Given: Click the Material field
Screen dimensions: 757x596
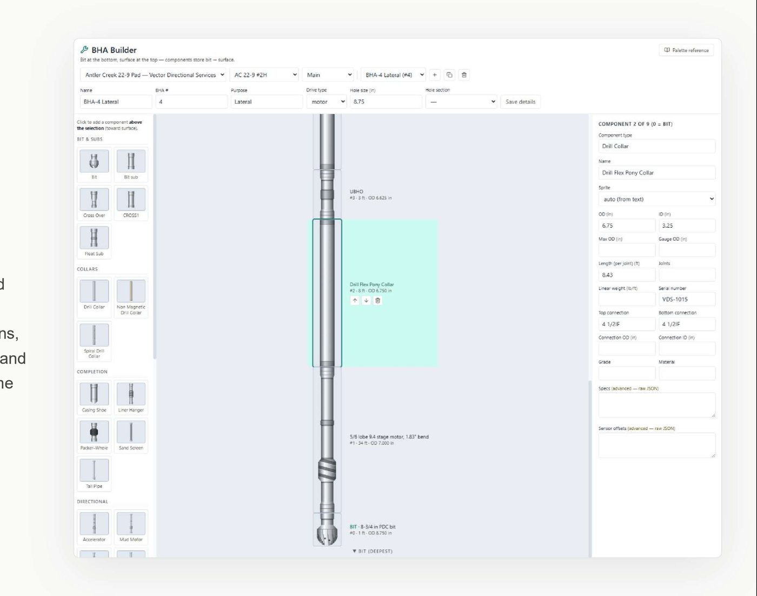Looking at the screenshot, I should [687, 373].
